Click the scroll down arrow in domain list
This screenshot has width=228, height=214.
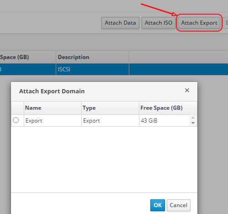pos(193,123)
